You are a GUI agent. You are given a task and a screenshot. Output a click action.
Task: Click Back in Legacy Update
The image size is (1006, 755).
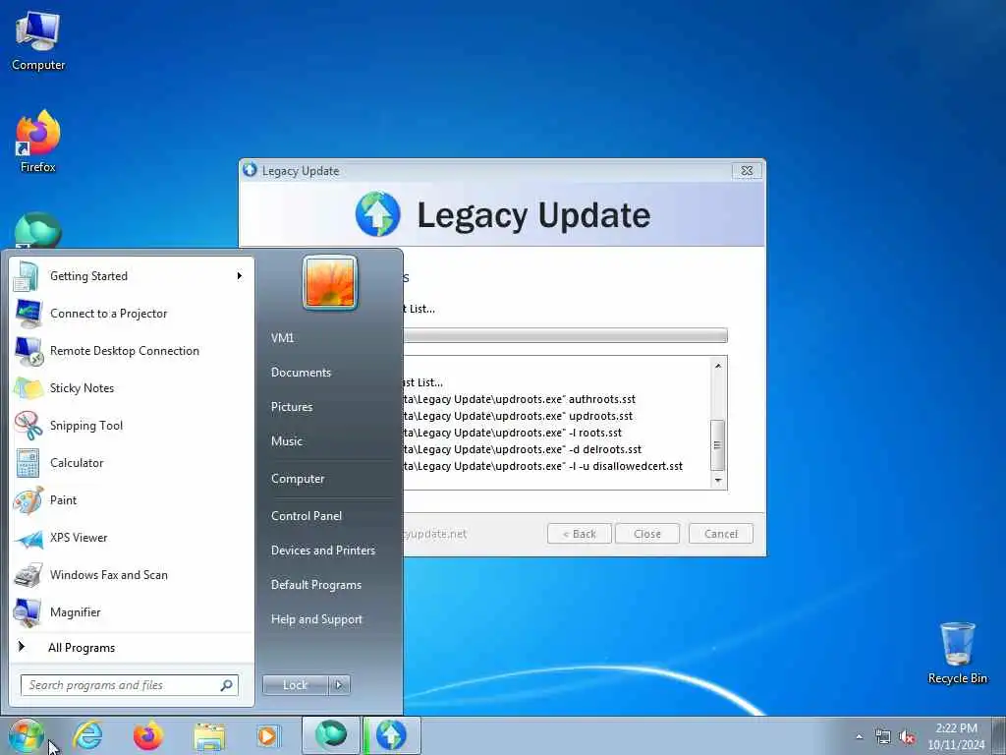pyautogui.click(x=580, y=534)
